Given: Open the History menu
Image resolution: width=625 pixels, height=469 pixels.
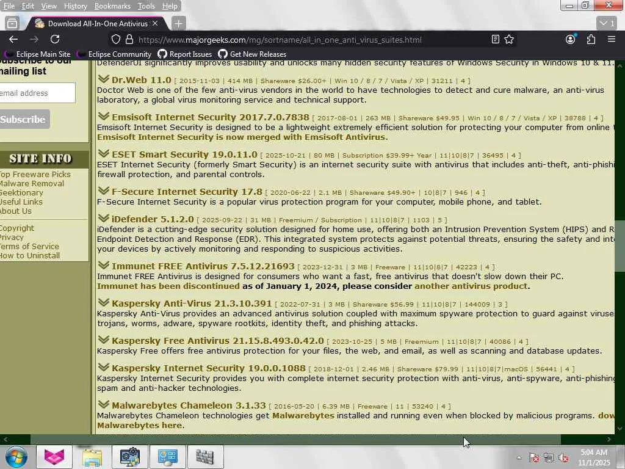Looking at the screenshot, I should click(75, 6).
